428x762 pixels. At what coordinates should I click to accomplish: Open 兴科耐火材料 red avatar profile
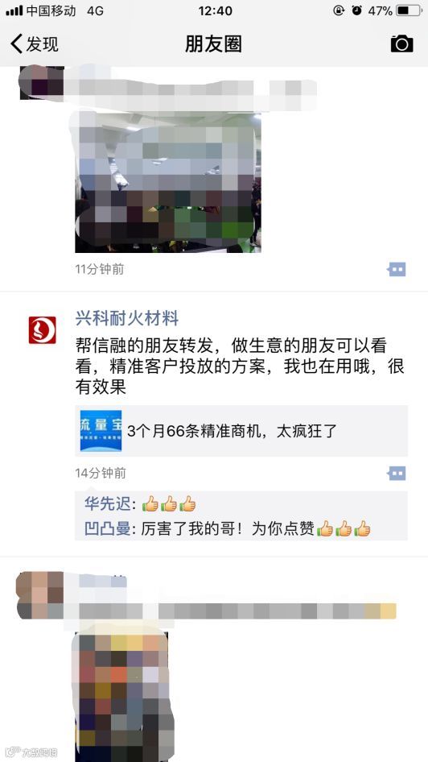point(42,330)
